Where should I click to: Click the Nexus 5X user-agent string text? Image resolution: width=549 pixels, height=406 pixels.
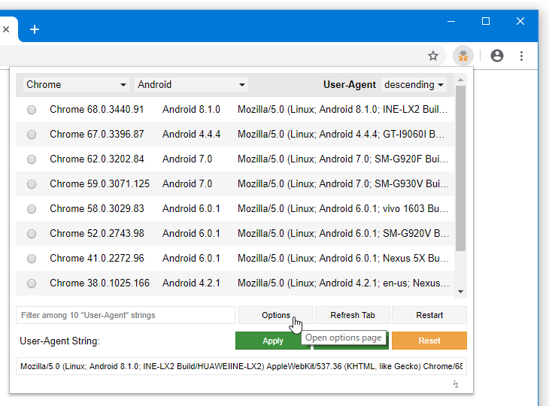343,259
